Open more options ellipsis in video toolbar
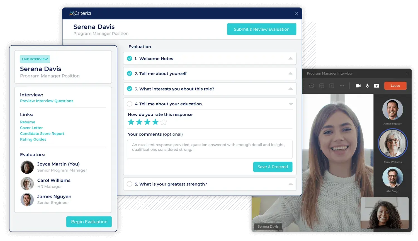Screen dimensions: 418x241 coord(342,86)
